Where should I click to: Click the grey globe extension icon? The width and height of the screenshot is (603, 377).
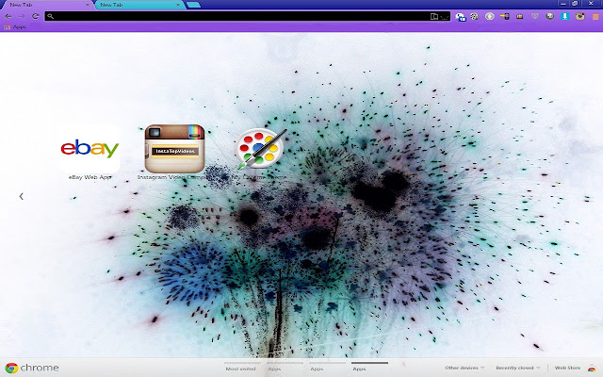[550, 16]
